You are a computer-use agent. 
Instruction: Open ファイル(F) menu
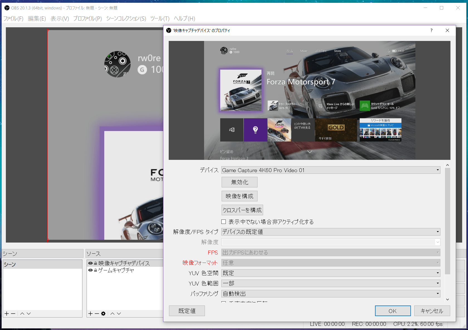(13, 19)
